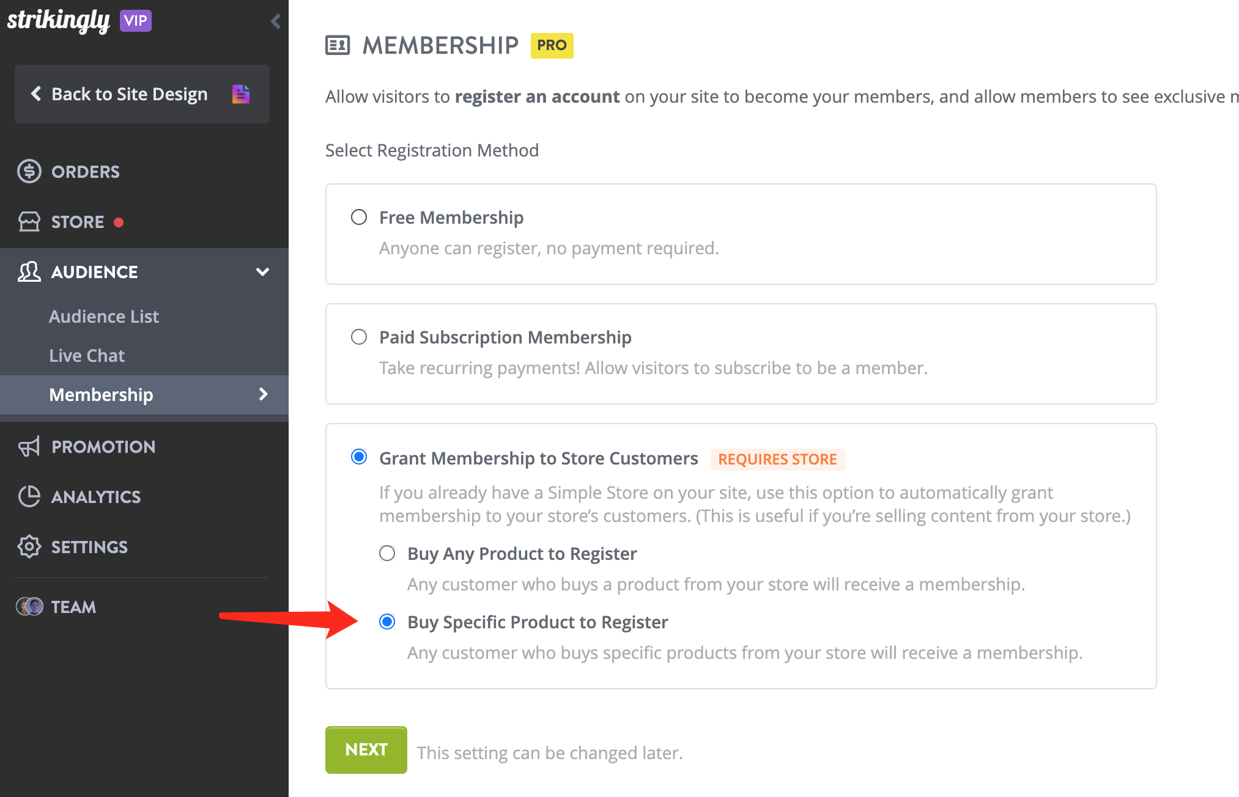The image size is (1239, 797).
Task: Click the Promotion megaphone icon
Action: coord(29,447)
